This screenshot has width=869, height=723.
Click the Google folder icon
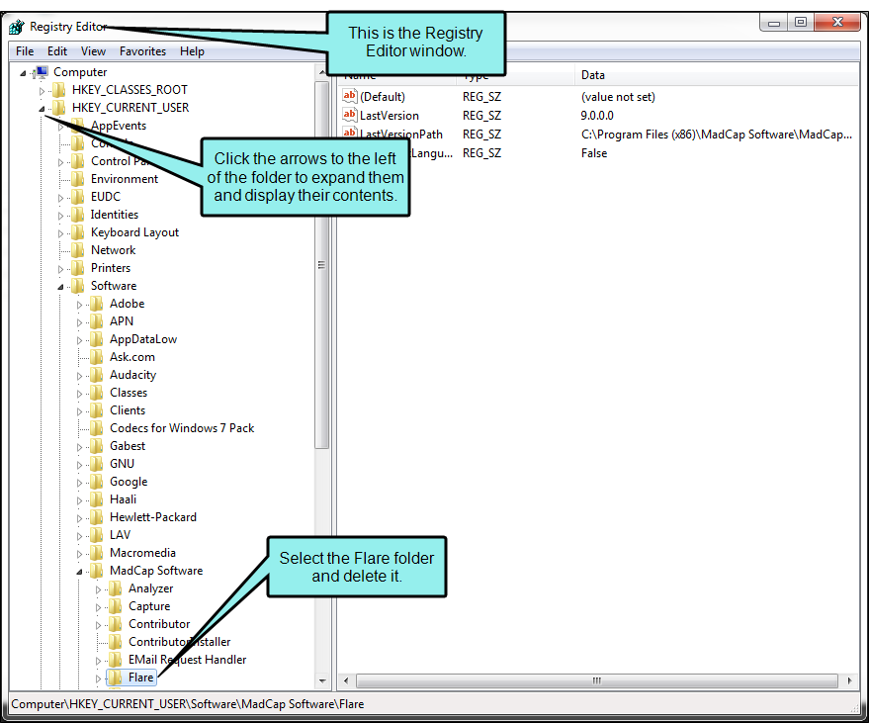tap(97, 482)
